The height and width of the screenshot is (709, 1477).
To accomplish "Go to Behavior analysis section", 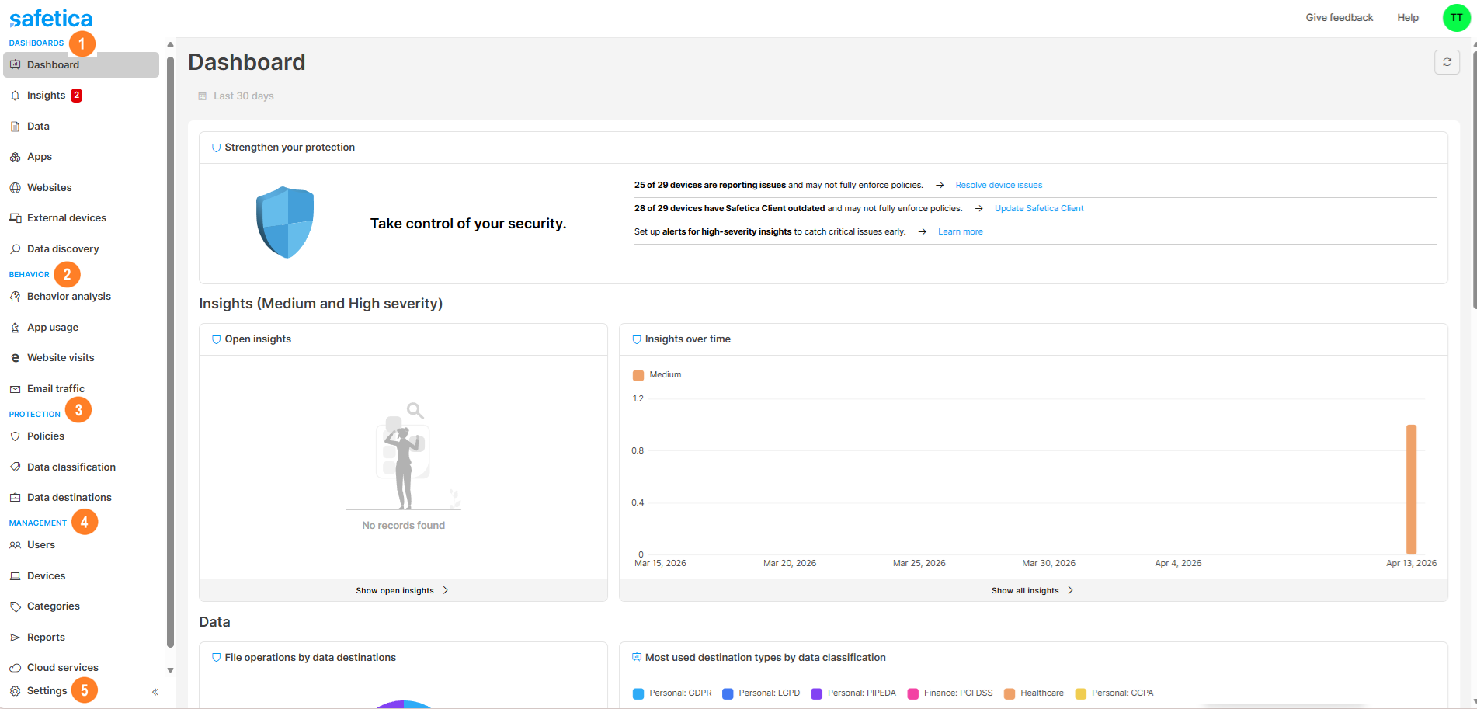I will [x=68, y=297].
